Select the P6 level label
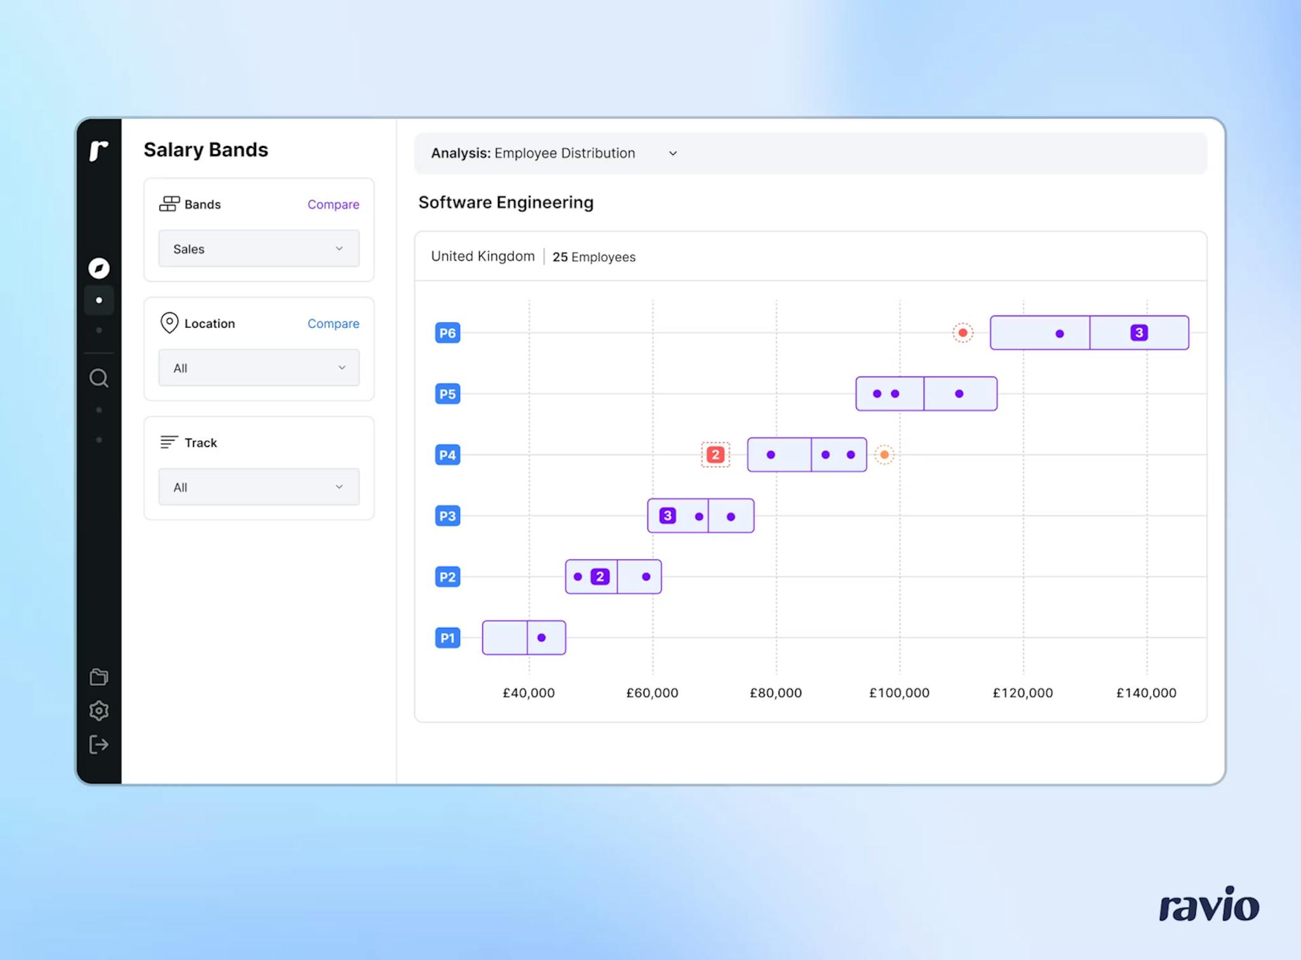 [447, 333]
